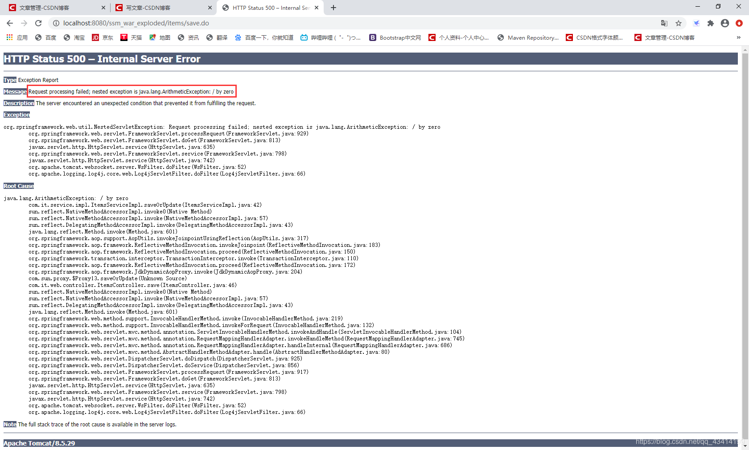View site information icon beside URL
This screenshot has width=749, height=450.
point(56,23)
